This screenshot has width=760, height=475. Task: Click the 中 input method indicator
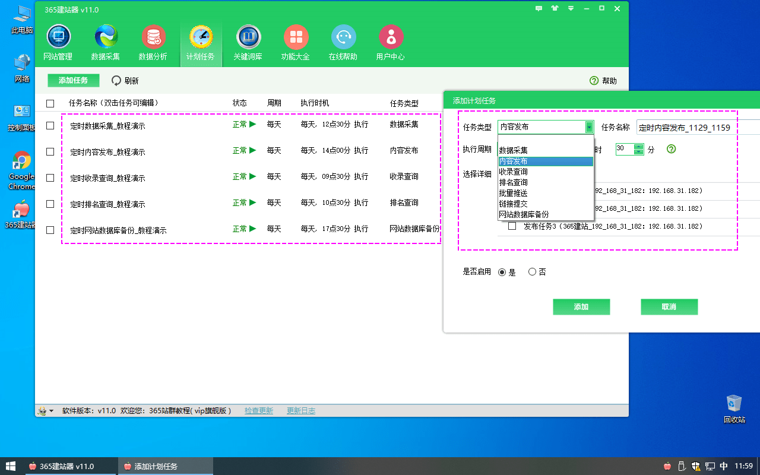click(724, 466)
